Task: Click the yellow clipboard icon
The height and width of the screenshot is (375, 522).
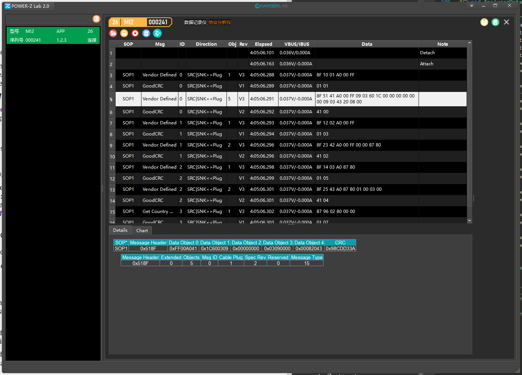Action: (484, 22)
